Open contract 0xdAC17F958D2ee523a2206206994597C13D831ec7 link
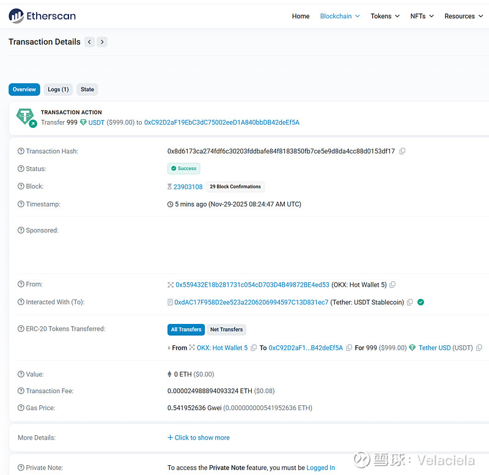This screenshot has width=489, height=475. (x=251, y=302)
